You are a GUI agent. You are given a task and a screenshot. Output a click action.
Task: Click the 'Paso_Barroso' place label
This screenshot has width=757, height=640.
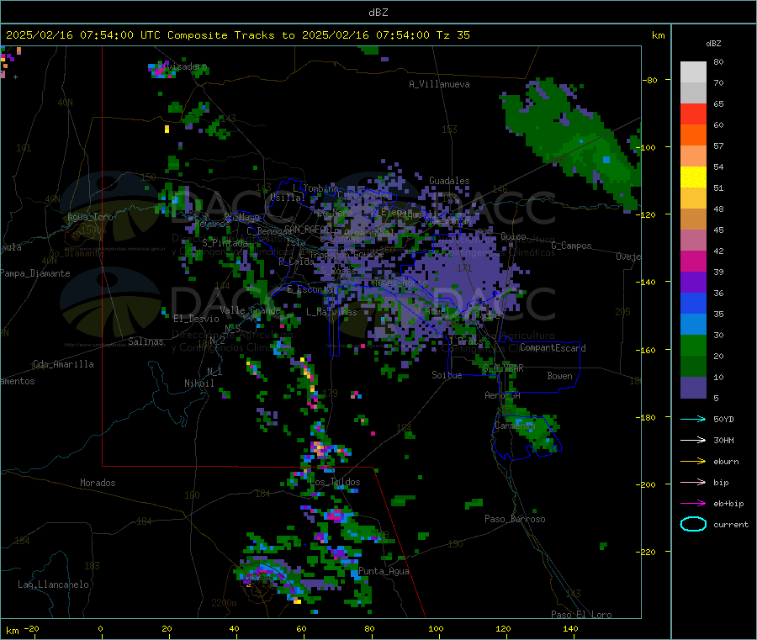pos(515,519)
